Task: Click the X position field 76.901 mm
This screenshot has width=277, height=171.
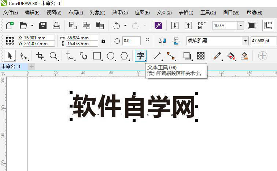Action: (39, 38)
